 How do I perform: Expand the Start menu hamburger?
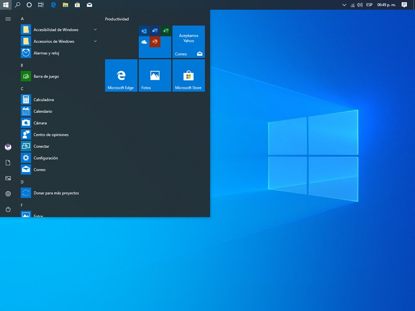pyautogui.click(x=8, y=19)
